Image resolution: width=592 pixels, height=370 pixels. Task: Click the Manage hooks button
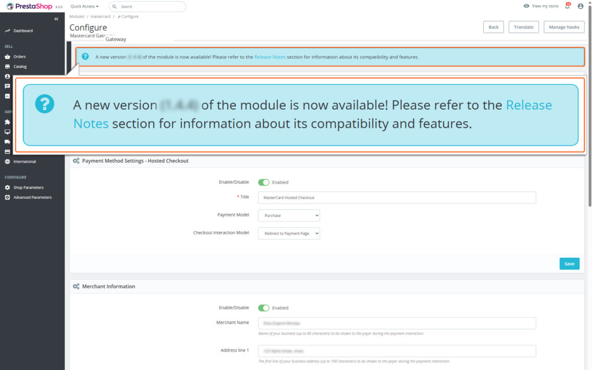point(564,27)
